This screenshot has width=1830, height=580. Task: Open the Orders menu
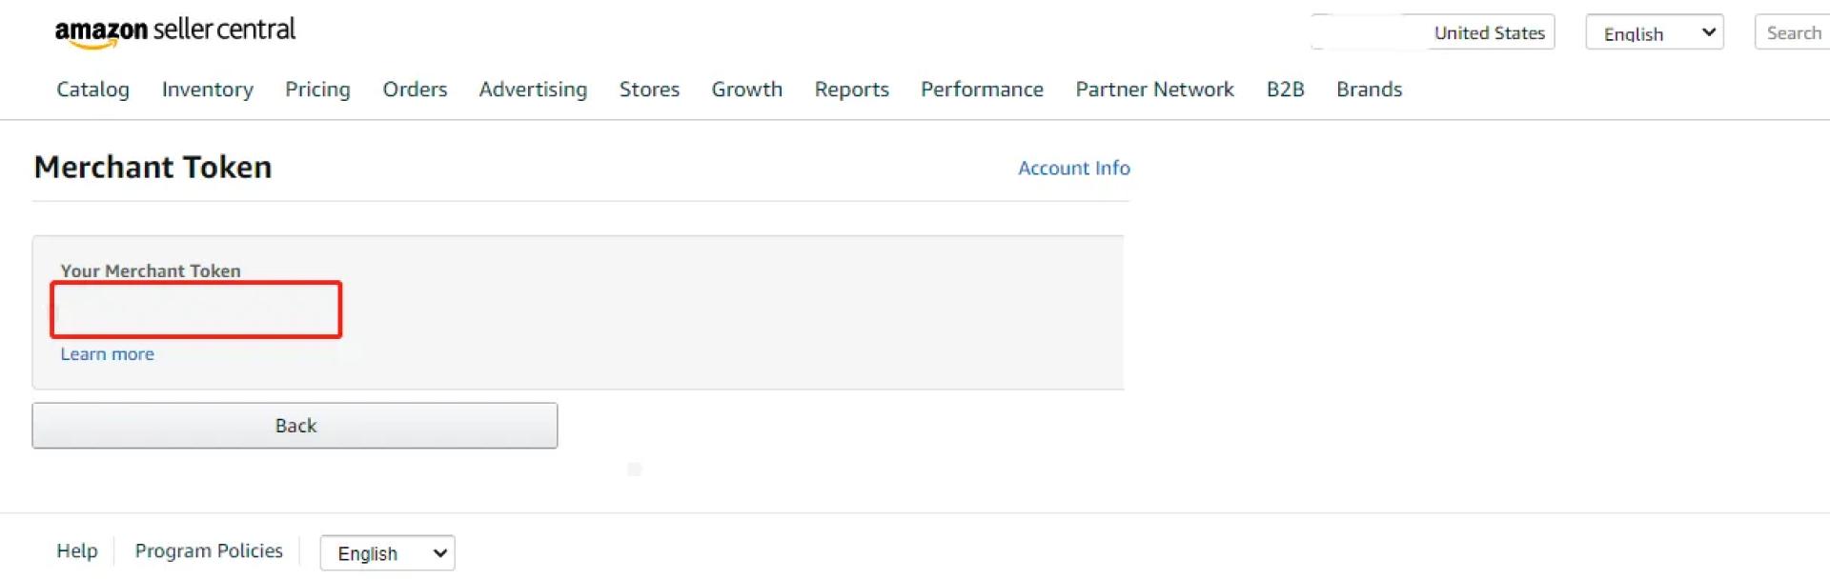(x=415, y=90)
